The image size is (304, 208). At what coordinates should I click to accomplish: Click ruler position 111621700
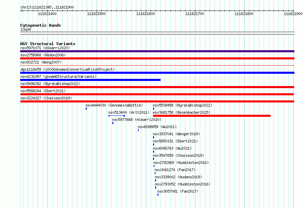pos(195,14)
